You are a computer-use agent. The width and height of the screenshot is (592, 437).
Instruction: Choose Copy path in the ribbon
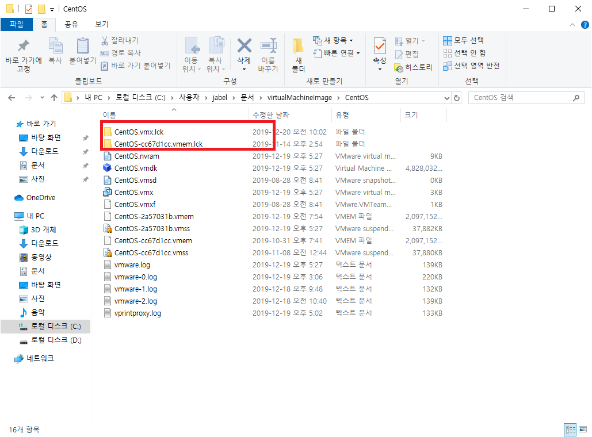[121, 53]
